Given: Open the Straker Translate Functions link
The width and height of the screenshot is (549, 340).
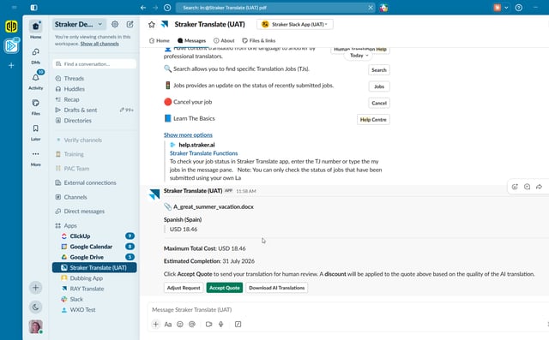Looking at the screenshot, I should (x=203, y=153).
